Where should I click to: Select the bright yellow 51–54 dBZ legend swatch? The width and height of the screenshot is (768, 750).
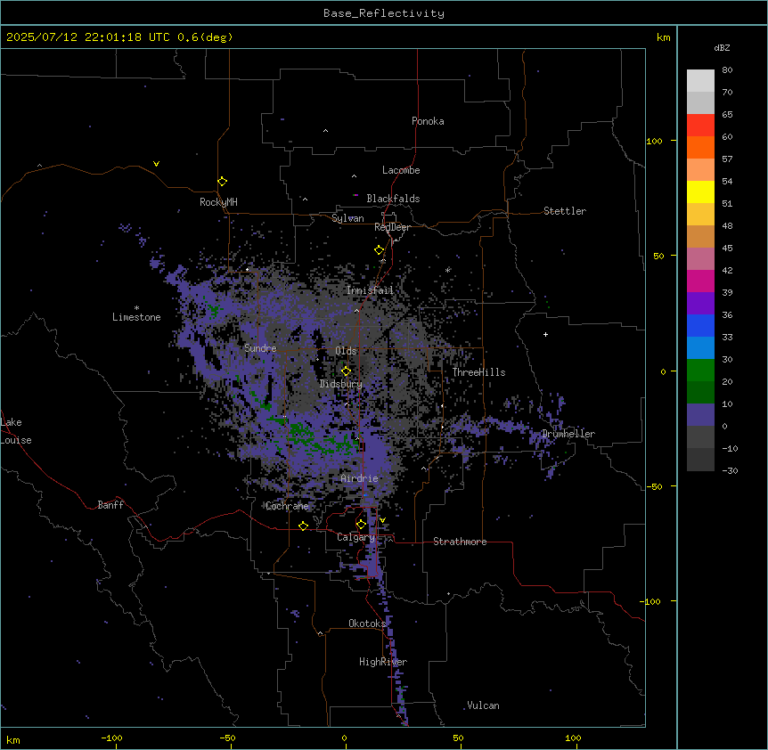coord(700,192)
